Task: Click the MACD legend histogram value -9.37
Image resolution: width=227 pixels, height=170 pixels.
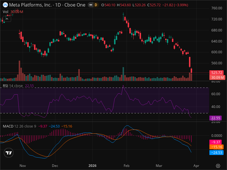Action: pyautogui.click(x=43, y=126)
